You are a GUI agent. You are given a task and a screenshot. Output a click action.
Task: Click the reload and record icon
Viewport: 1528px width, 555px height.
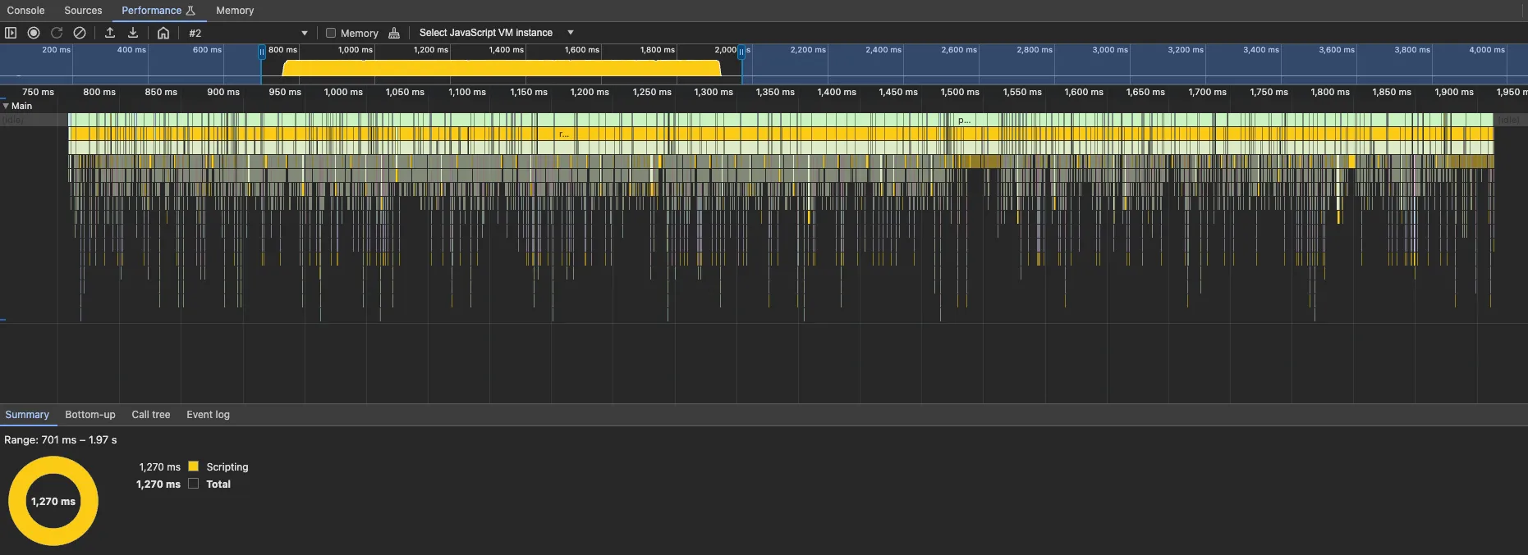pos(57,33)
